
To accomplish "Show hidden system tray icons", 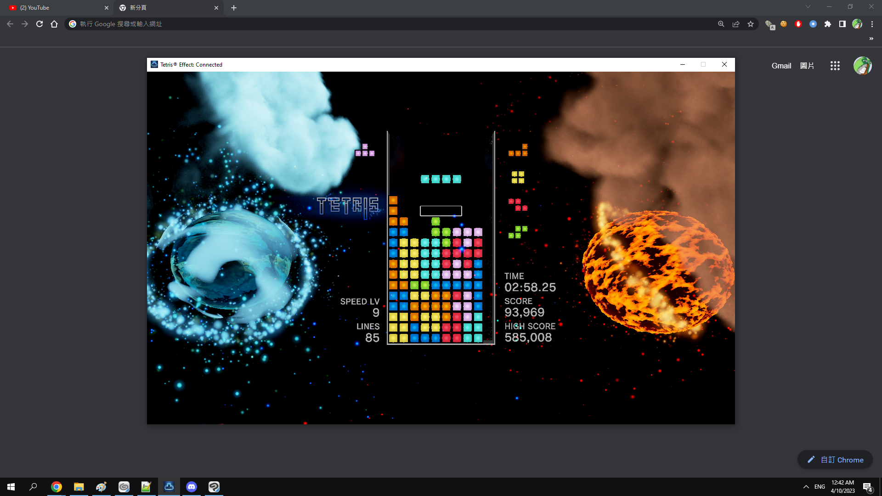I will coord(806,487).
